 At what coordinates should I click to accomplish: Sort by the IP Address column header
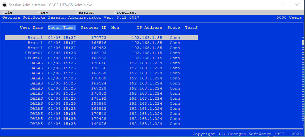coord(149,28)
